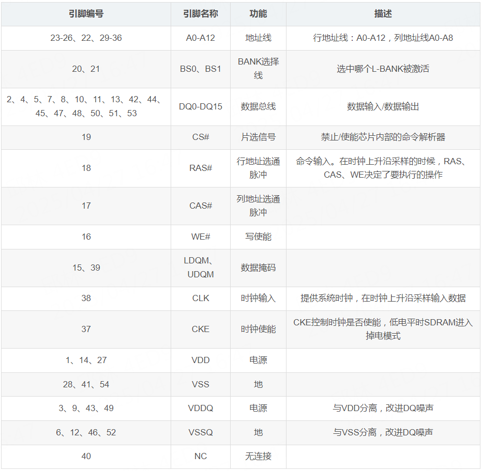Click description '数据输入/数据输出'
The image size is (482, 471).
tap(383, 106)
